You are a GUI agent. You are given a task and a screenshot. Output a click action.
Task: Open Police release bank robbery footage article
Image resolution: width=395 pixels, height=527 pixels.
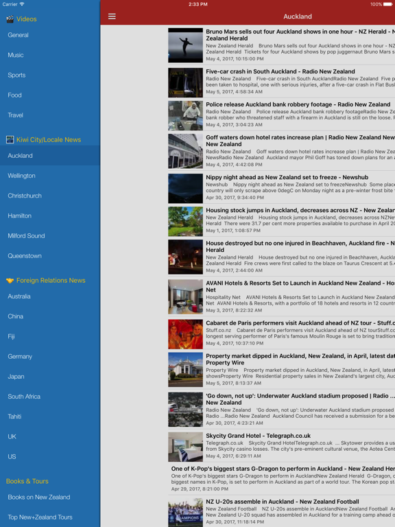pos(281,115)
